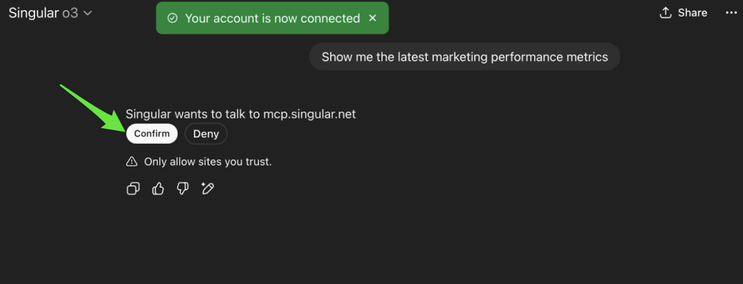Click the checkmark icon in the green banner
This screenshot has width=743, height=284.
173,18
